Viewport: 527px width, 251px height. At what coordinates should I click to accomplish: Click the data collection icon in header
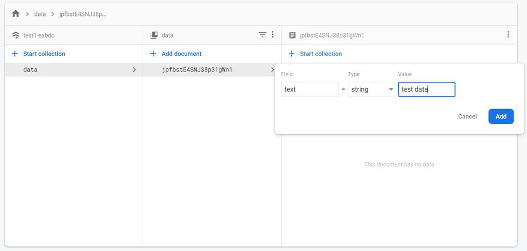point(154,35)
